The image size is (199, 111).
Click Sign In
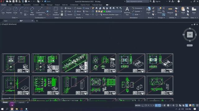click(x=156, y=1)
